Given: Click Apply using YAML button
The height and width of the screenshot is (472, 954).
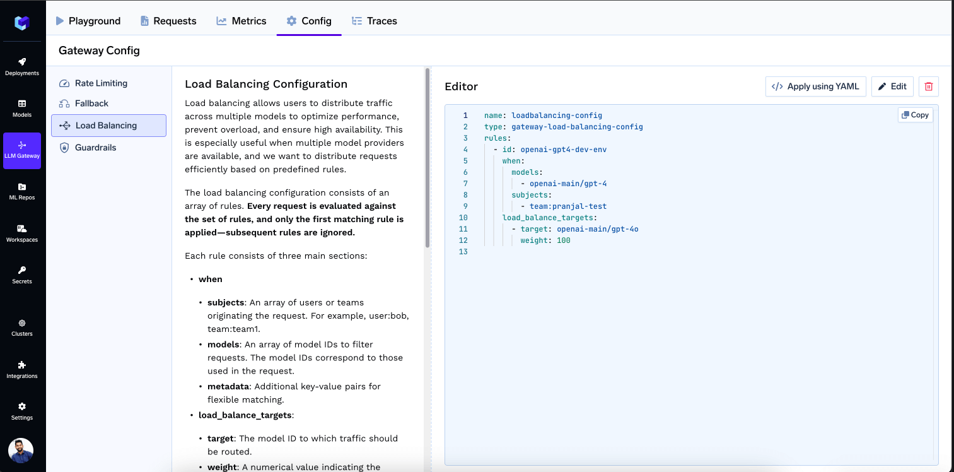Looking at the screenshot, I should 815,86.
